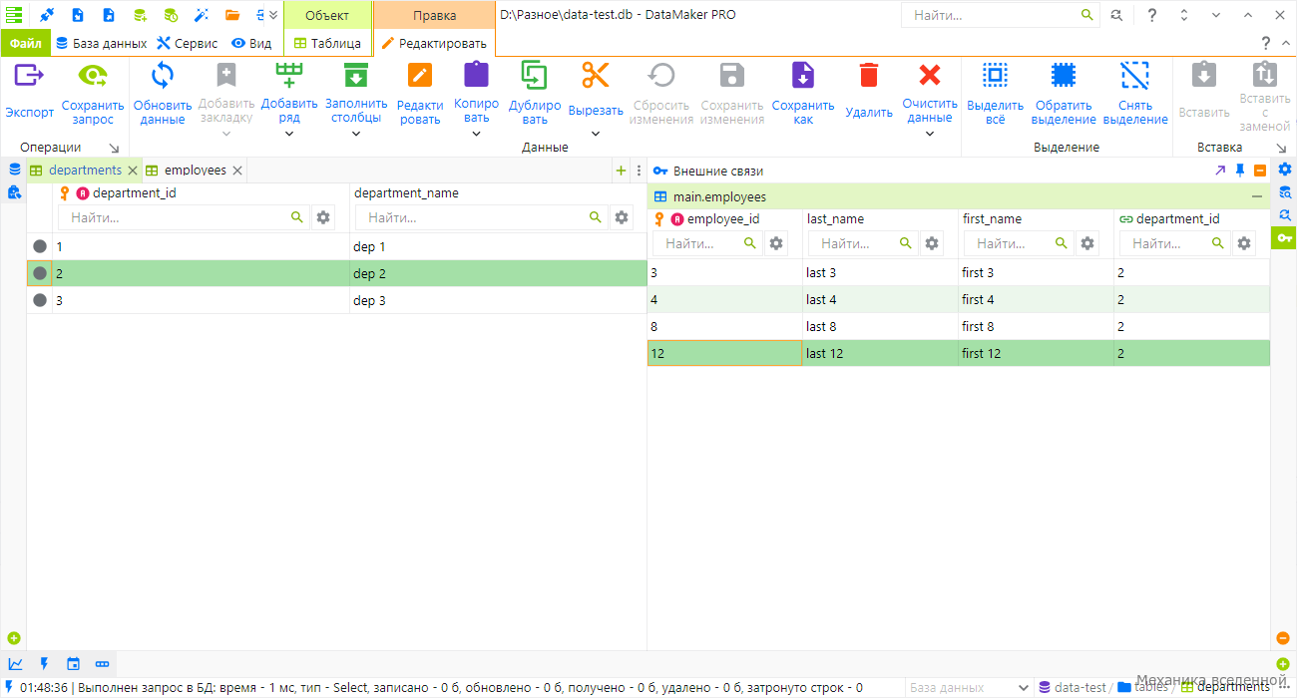Click last_name filter settings gear
1297x698 pixels.
pyautogui.click(x=932, y=243)
